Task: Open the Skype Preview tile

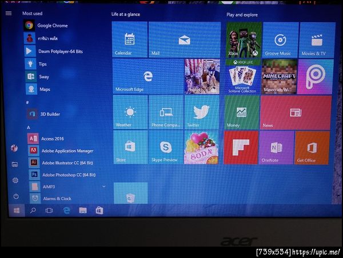Action: (166, 147)
